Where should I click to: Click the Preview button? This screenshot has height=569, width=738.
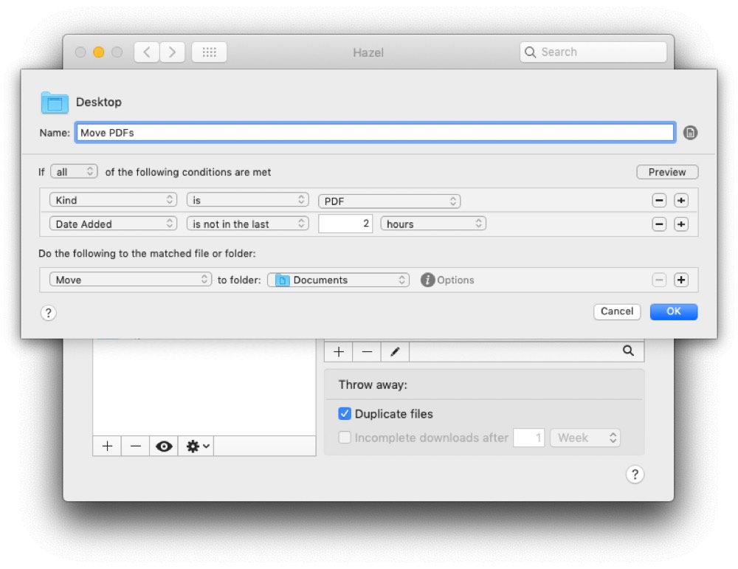coord(666,171)
